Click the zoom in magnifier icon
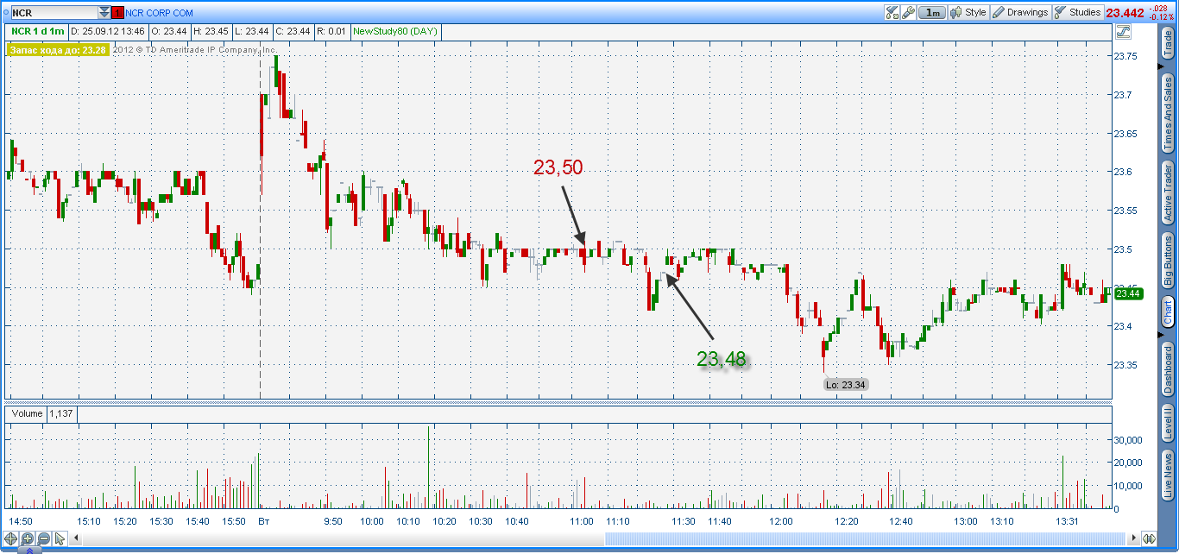The width and height of the screenshot is (1179, 554). click(28, 538)
